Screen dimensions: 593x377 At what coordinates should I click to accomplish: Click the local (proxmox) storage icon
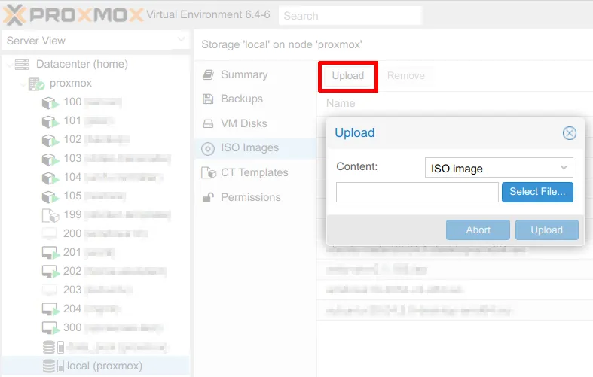pos(50,366)
